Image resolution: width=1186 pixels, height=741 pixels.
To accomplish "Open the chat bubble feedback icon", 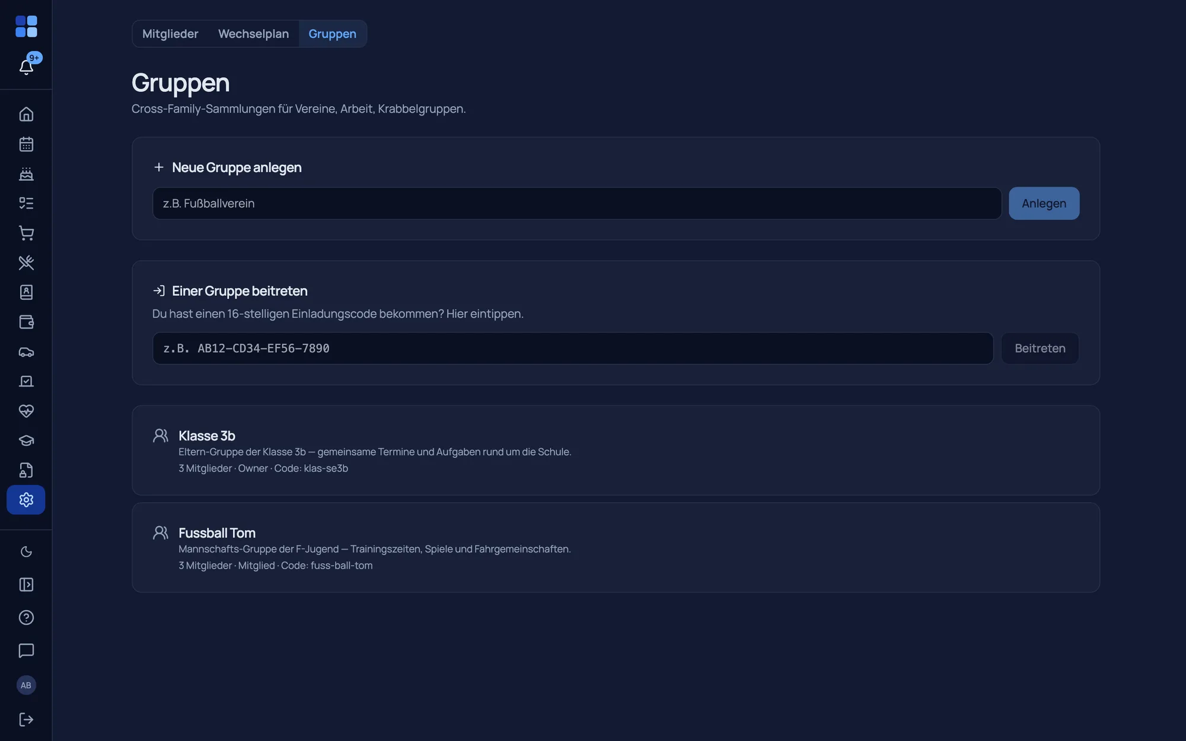I will pos(26,650).
